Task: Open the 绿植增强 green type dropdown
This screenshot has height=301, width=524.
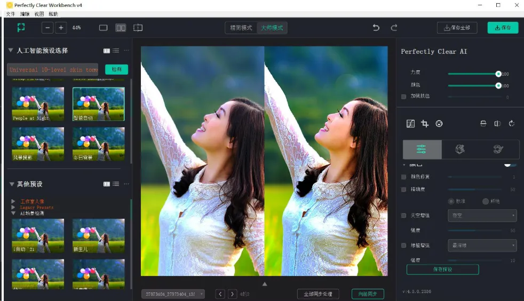Action: (482, 246)
